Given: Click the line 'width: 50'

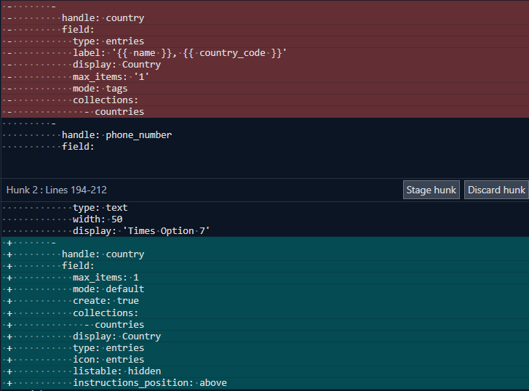Looking at the screenshot, I should tap(265, 219).
